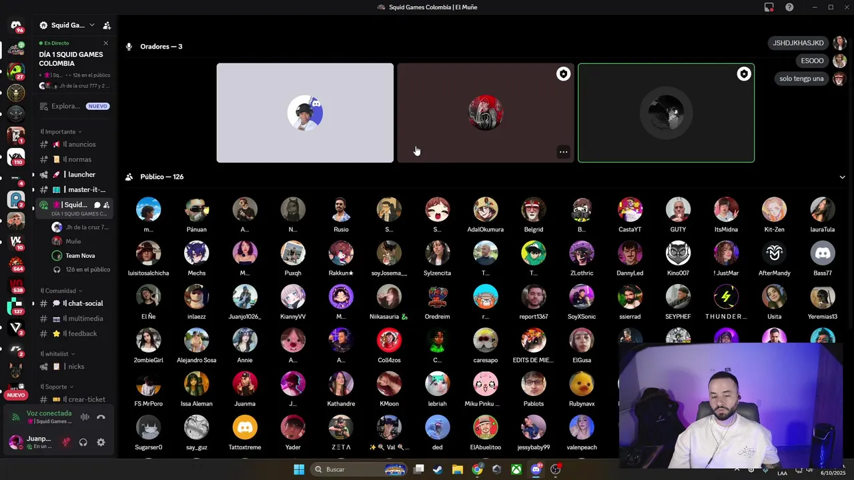The image size is (854, 480).
Task: Click audience member Kit-Zen avatar
Action: coord(774,209)
